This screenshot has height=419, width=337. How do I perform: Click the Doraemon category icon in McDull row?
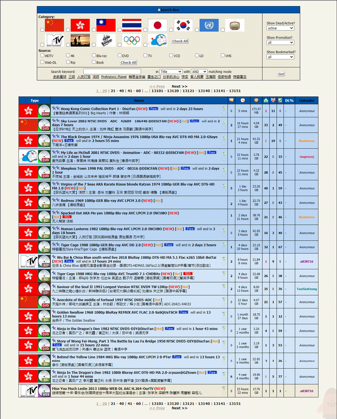tap(28, 156)
